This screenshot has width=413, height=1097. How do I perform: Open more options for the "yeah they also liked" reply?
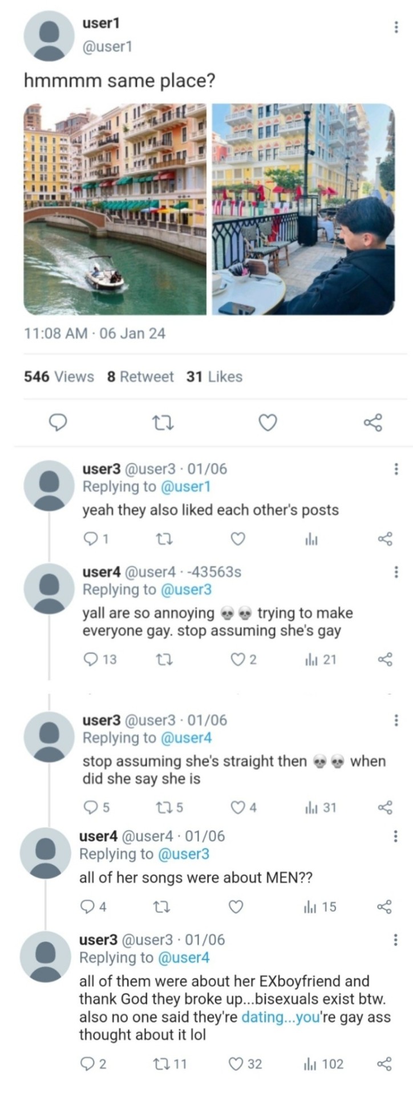click(x=396, y=469)
